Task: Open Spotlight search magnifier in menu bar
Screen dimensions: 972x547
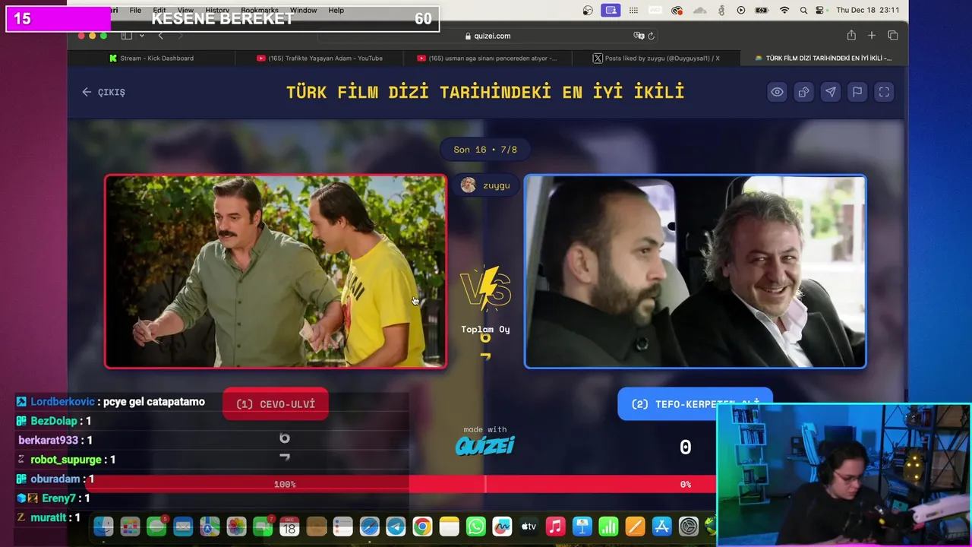Action: (803, 11)
